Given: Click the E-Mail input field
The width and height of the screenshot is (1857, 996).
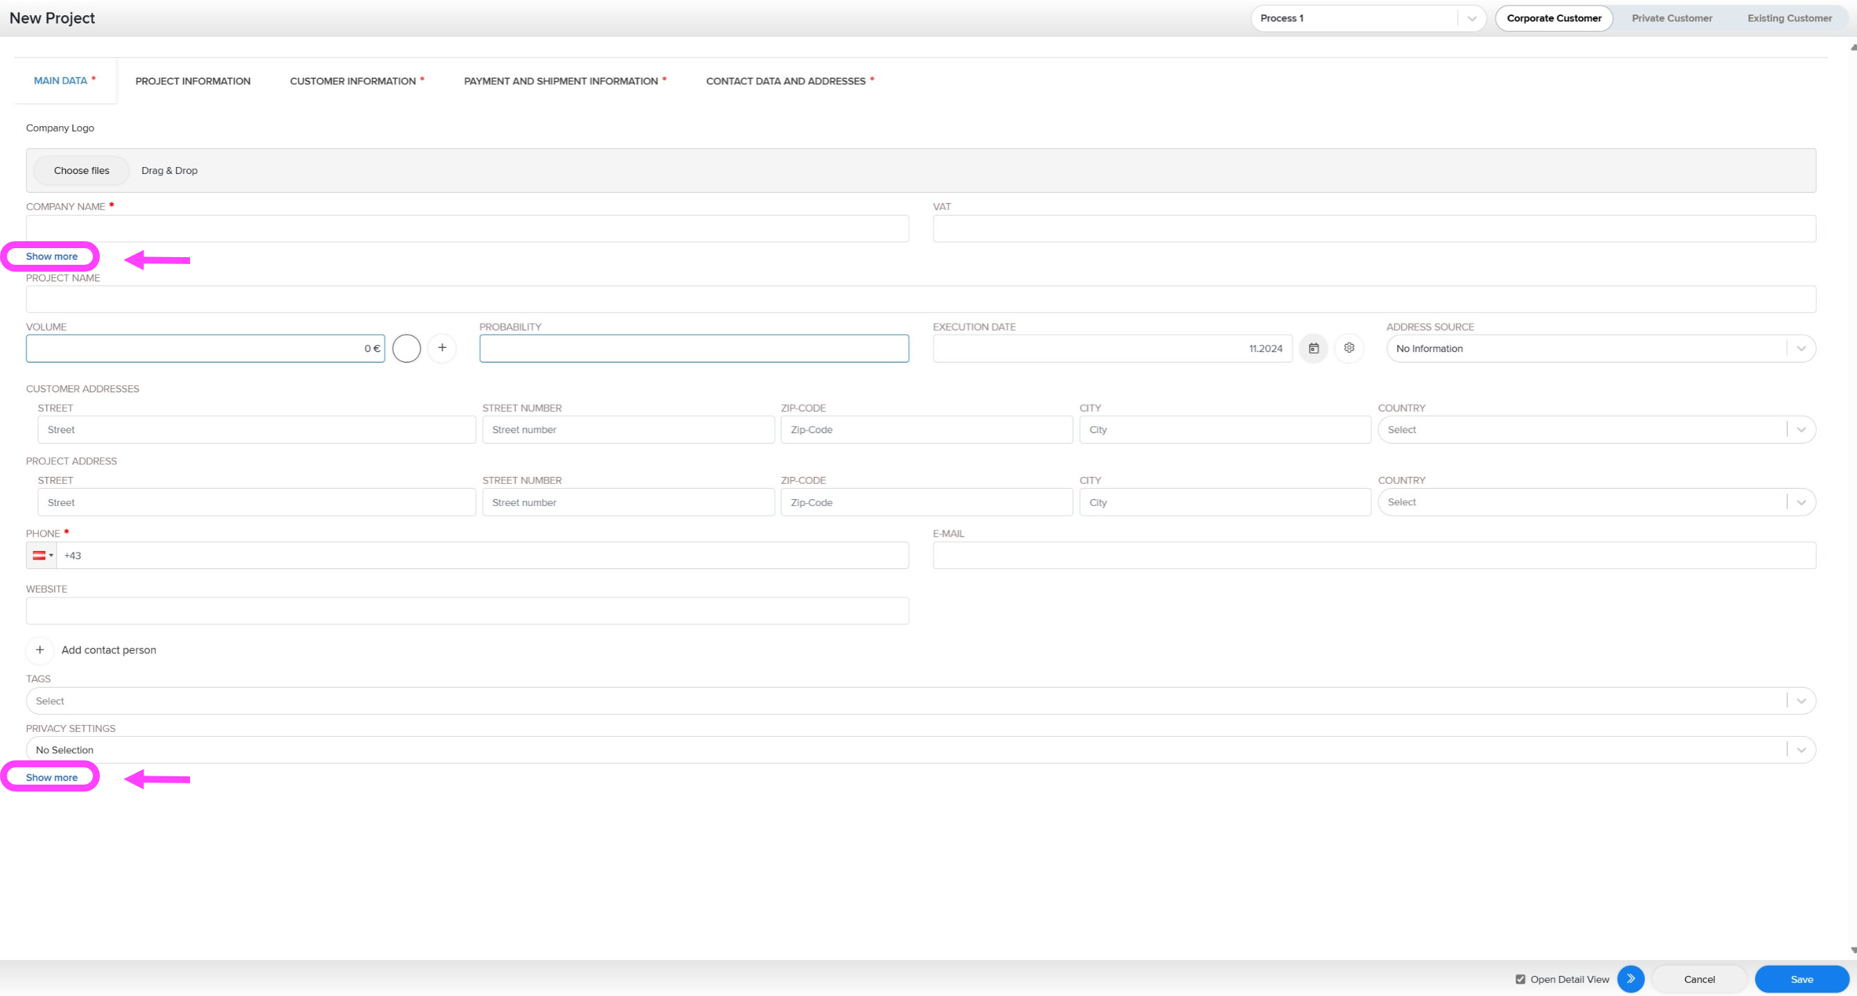Looking at the screenshot, I should point(1374,555).
